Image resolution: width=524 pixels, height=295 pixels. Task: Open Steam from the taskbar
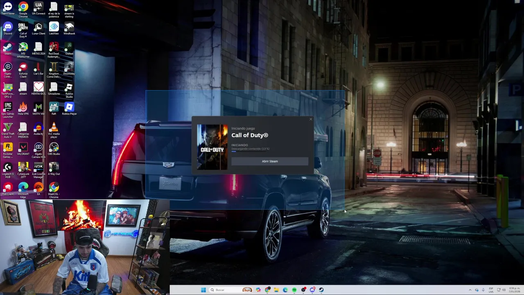tap(321, 290)
